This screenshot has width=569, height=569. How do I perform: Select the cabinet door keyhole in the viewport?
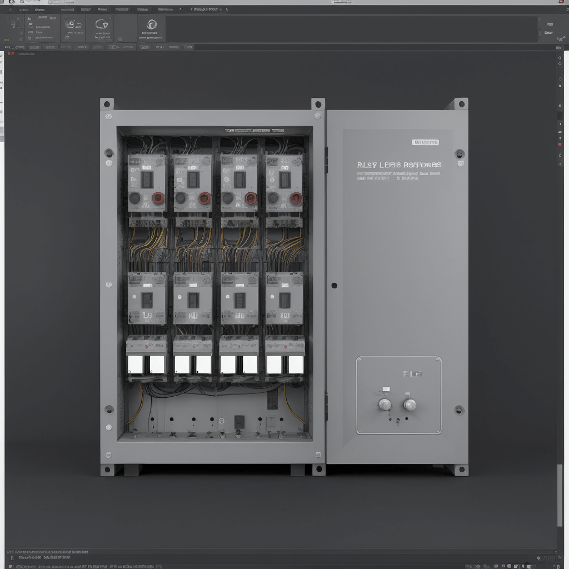tap(334, 286)
